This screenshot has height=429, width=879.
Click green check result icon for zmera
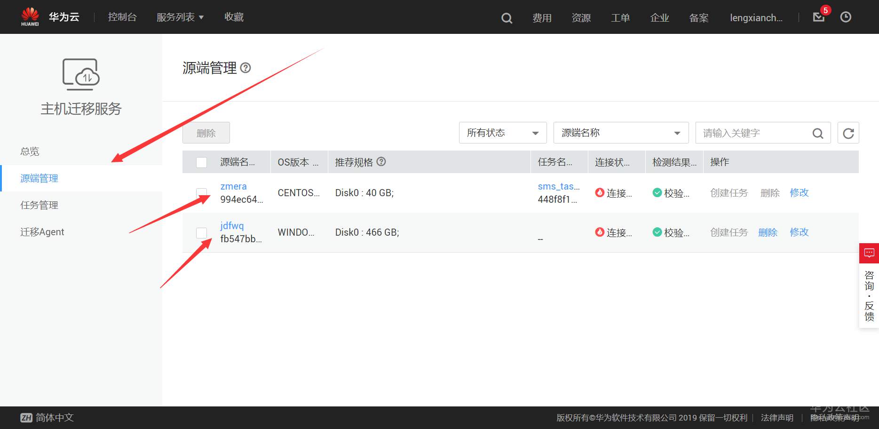657,192
